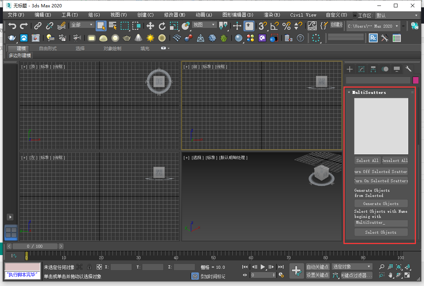
Task: Select the Select and Move tool
Action: pyautogui.click(x=150, y=26)
